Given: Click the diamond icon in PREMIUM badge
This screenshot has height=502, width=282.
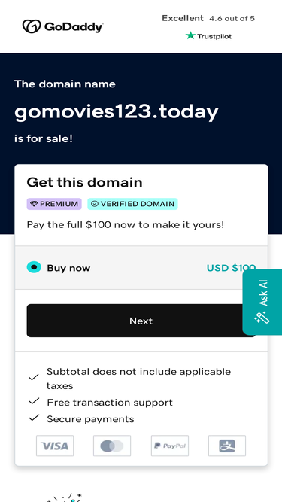Looking at the screenshot, I should [x=34, y=204].
